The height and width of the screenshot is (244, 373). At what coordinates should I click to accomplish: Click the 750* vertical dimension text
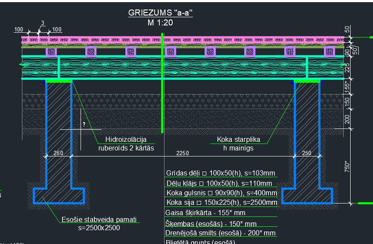click(x=348, y=166)
